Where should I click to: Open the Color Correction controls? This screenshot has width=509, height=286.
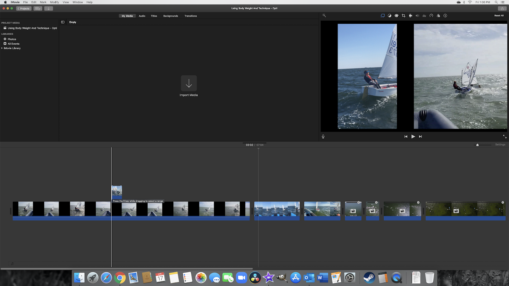(x=396, y=15)
